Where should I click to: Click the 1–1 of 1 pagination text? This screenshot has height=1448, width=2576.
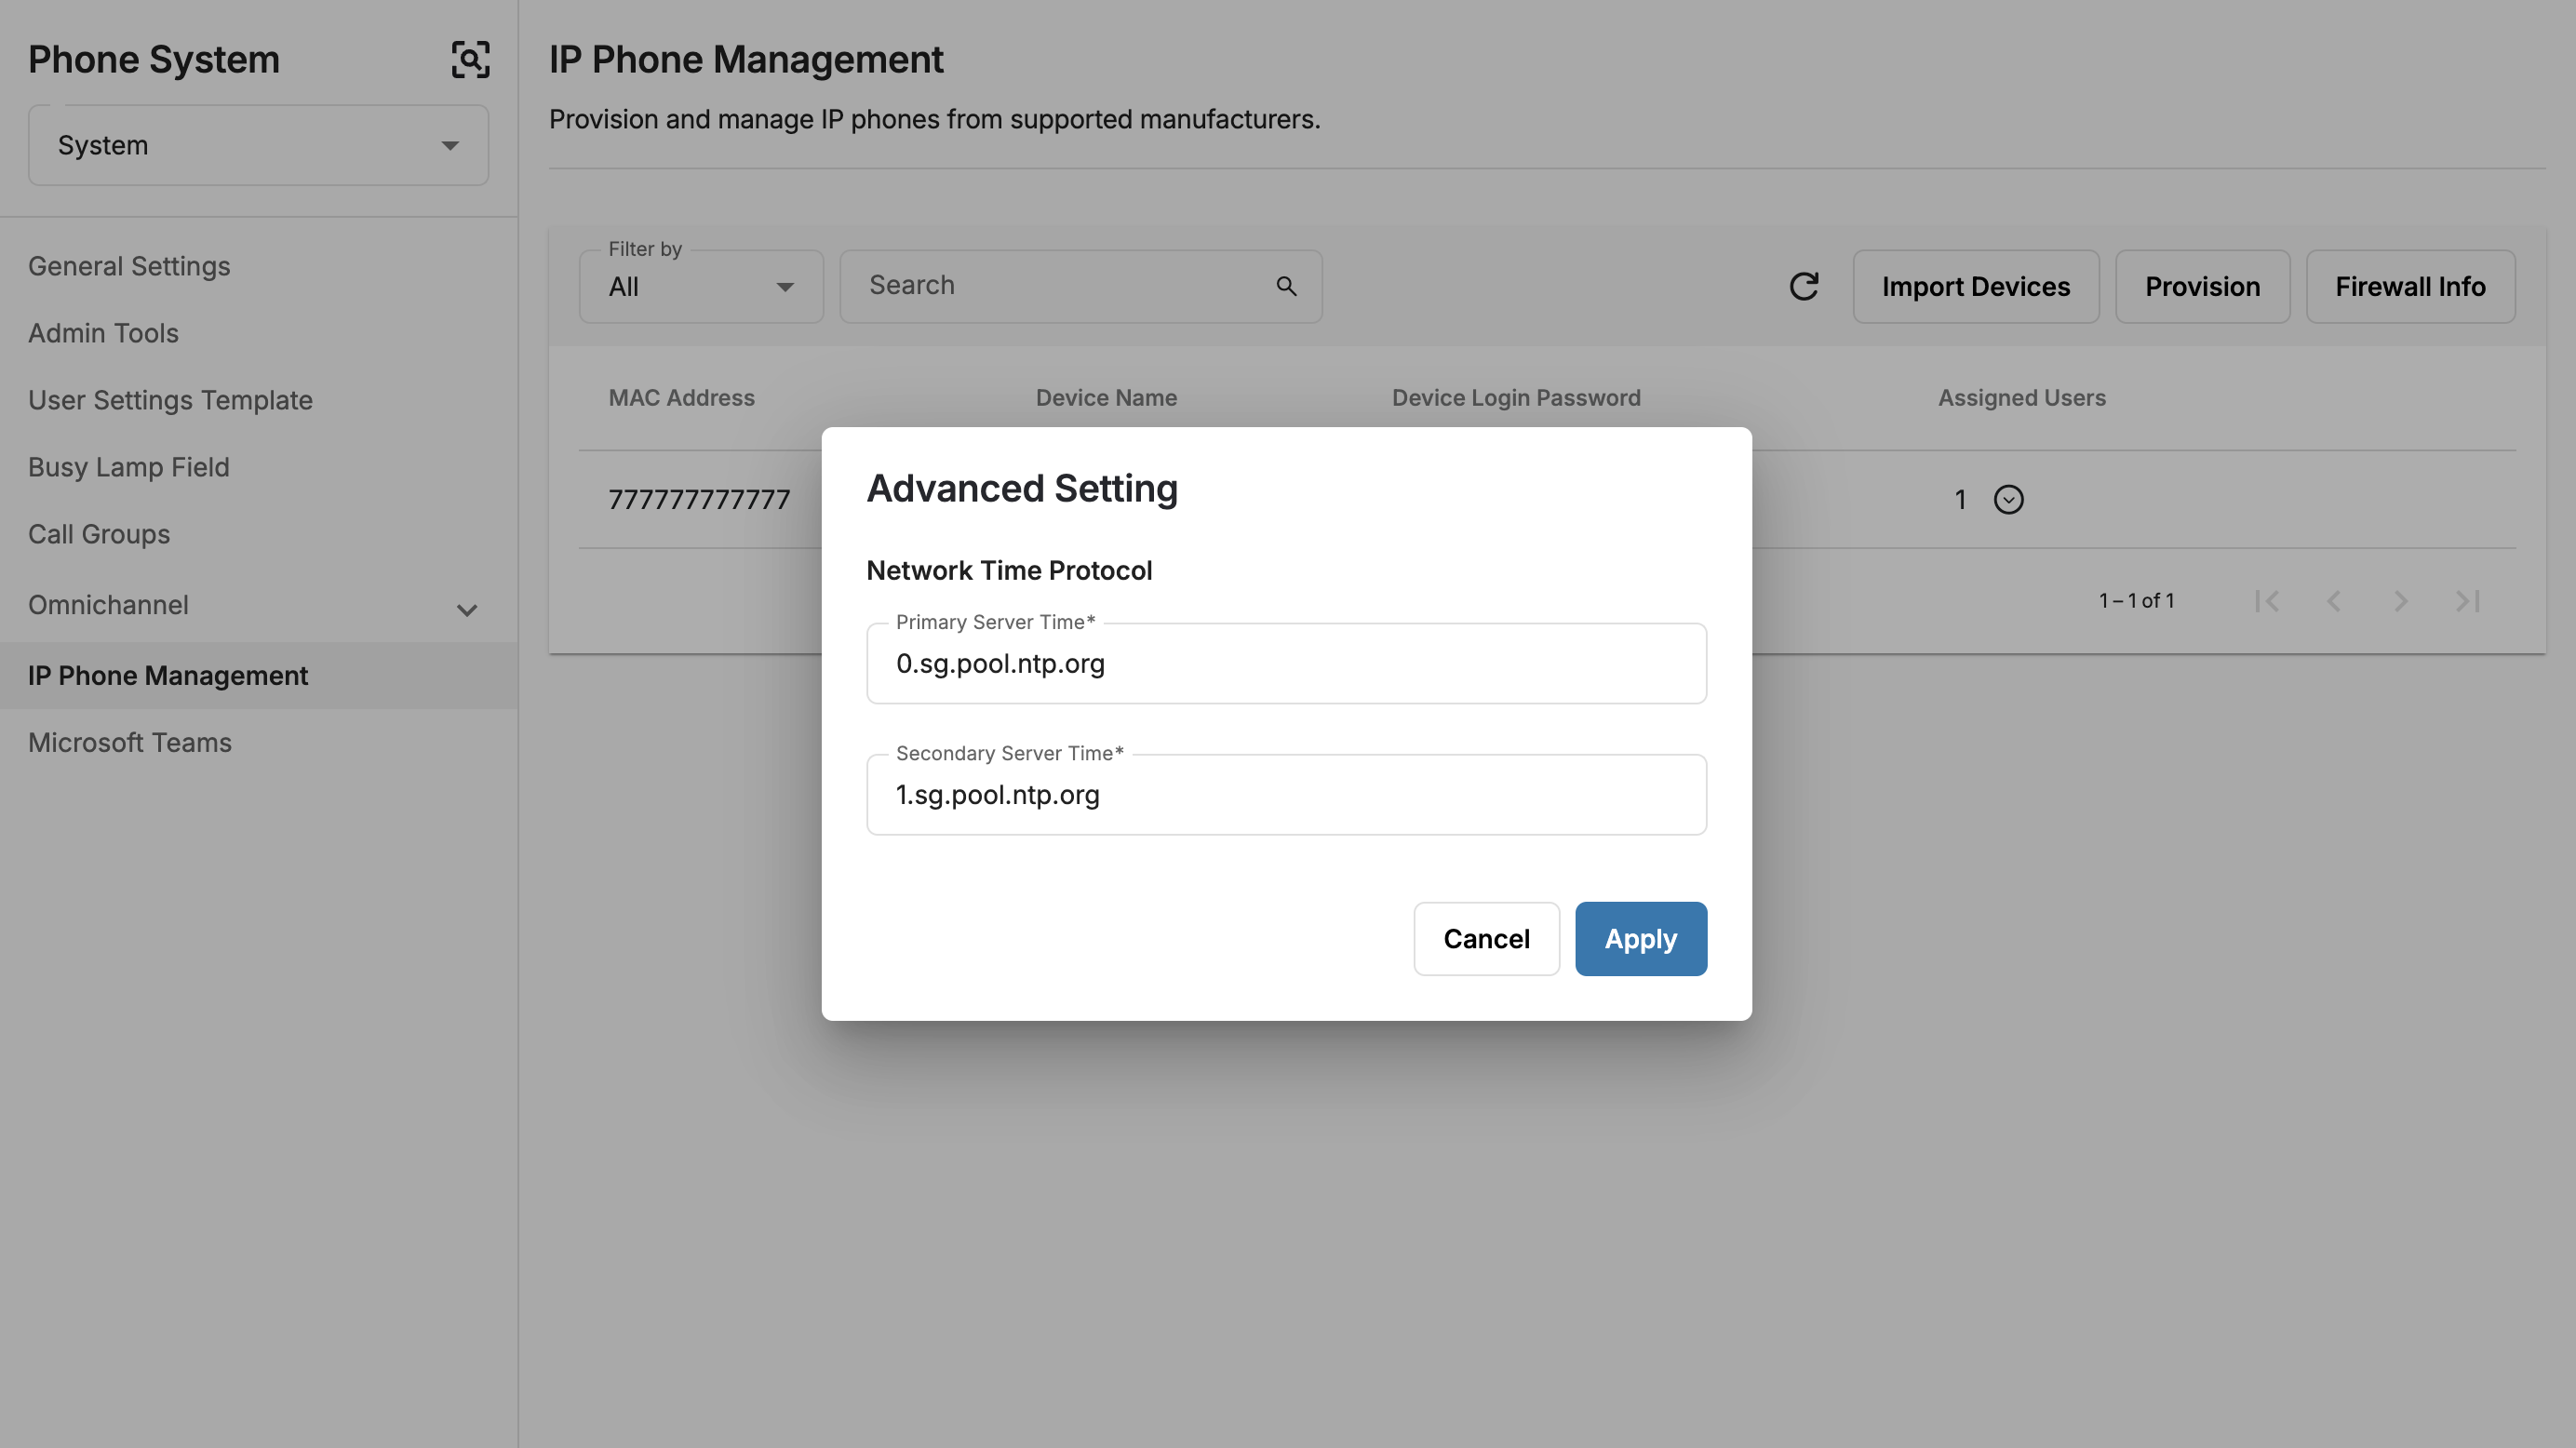(2136, 601)
